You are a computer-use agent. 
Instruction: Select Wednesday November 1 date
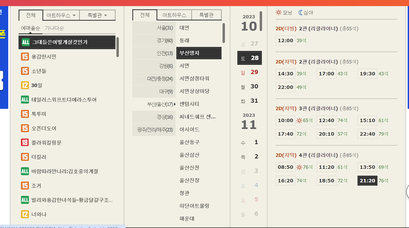[x=249, y=142]
